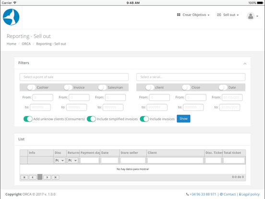
Task: Click the current page indicator in pager
Action: point(40,177)
